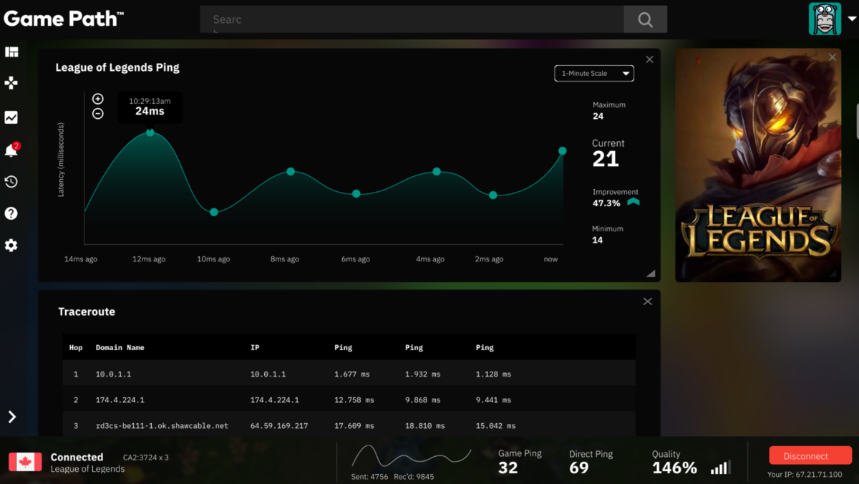Close the League of Legends artwork card
The image size is (859, 484).
[x=832, y=57]
